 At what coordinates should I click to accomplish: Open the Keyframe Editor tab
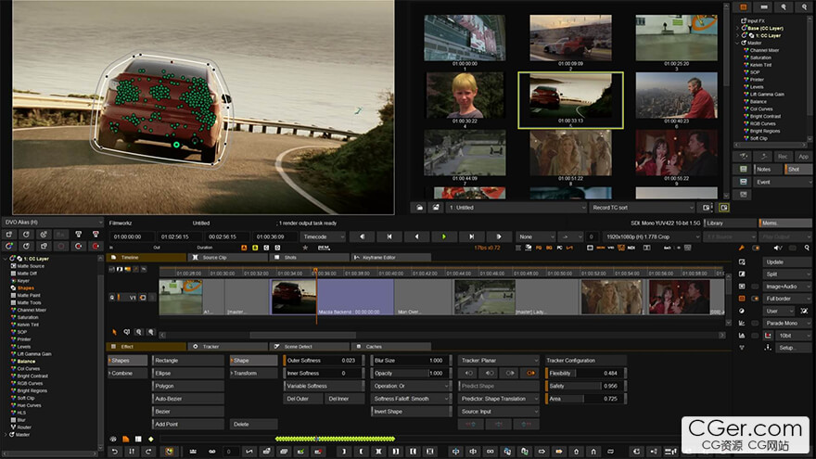391,257
